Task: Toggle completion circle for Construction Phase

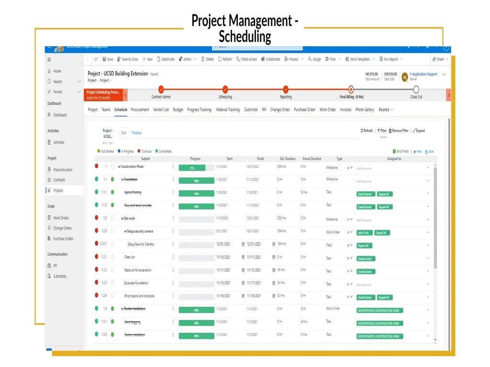Action: [x=112, y=167]
